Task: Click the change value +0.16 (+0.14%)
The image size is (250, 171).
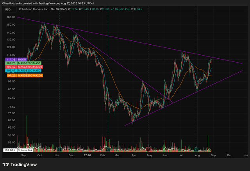Action: click(x=120, y=9)
